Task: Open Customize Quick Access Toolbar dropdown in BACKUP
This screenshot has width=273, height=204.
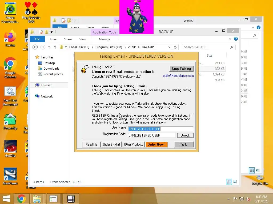Action: (x=51, y=32)
